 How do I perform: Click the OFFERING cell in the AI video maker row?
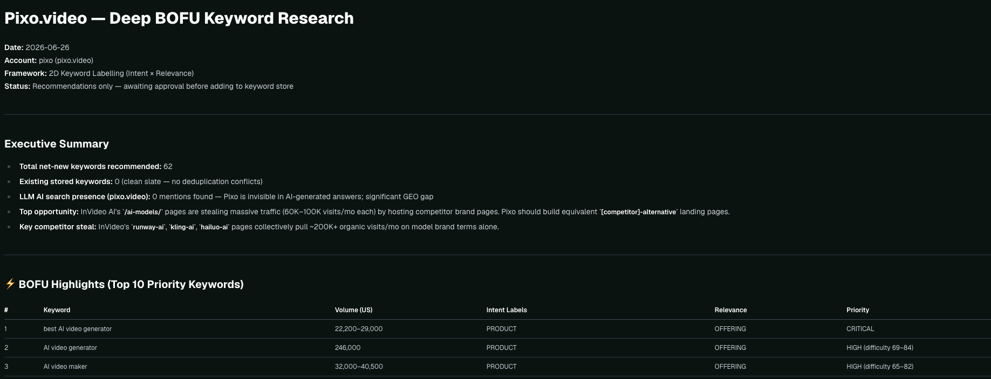(x=730, y=367)
